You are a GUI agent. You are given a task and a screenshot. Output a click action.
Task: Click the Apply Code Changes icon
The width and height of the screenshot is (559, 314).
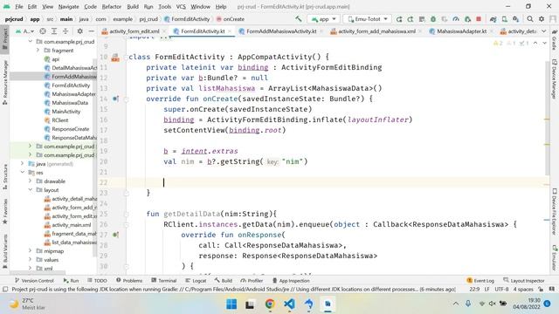coord(411,19)
